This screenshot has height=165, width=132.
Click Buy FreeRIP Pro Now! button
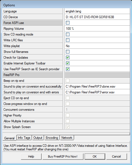(x=63, y=156)
